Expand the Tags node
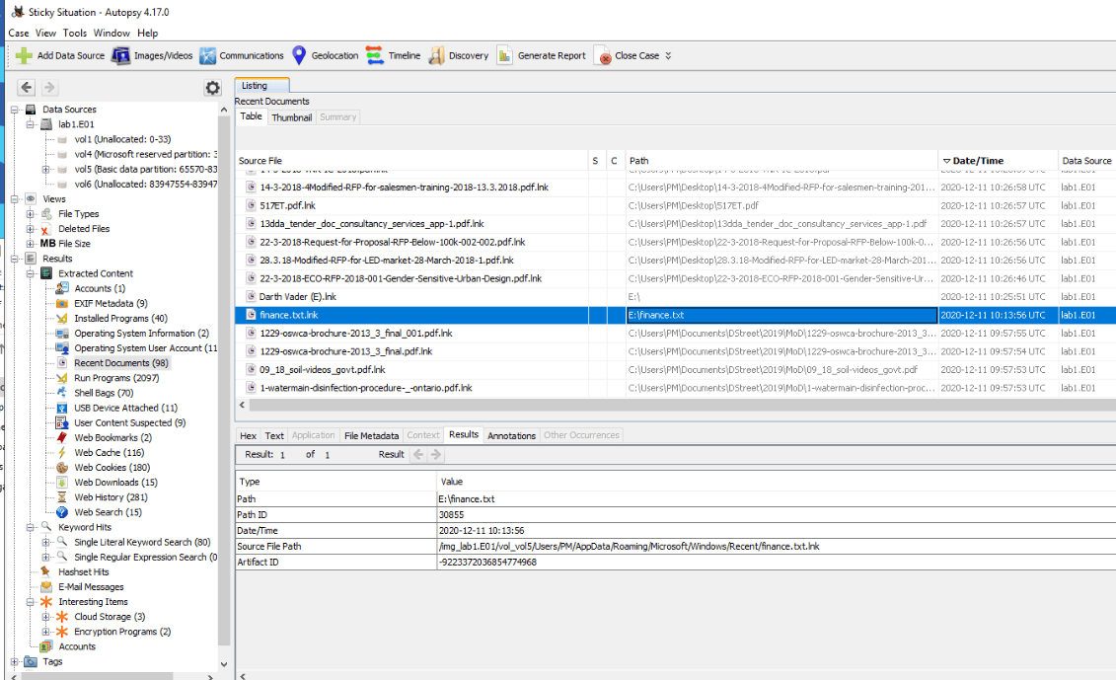Viewport: 1116px width, 680px height. 14,661
